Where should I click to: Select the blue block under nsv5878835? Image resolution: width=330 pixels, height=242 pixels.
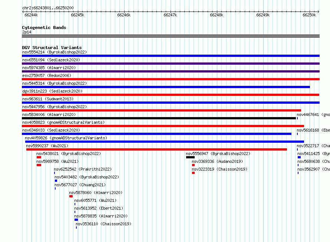[x=76, y=220]
